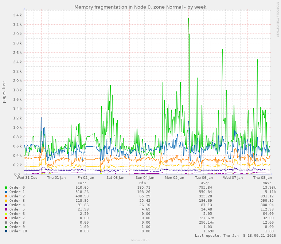Click Order 5 minimum value 4.69

coord(146,209)
